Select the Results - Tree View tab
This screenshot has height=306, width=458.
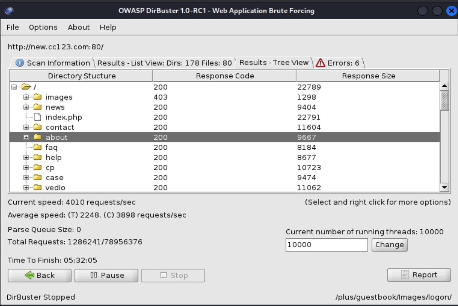(x=274, y=62)
